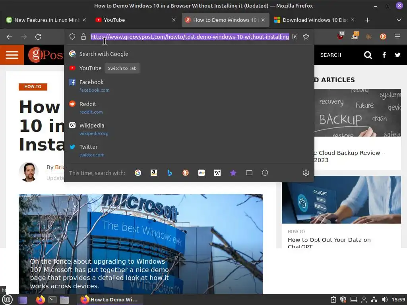This screenshot has height=305, width=407.
Task: Open the brown cookie extension icon
Action: click(368, 37)
